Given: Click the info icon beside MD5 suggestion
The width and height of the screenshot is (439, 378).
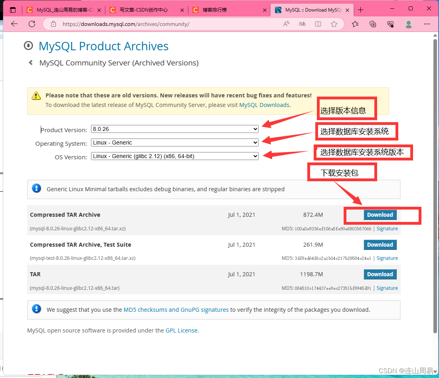Looking at the screenshot, I should tap(36, 309).
